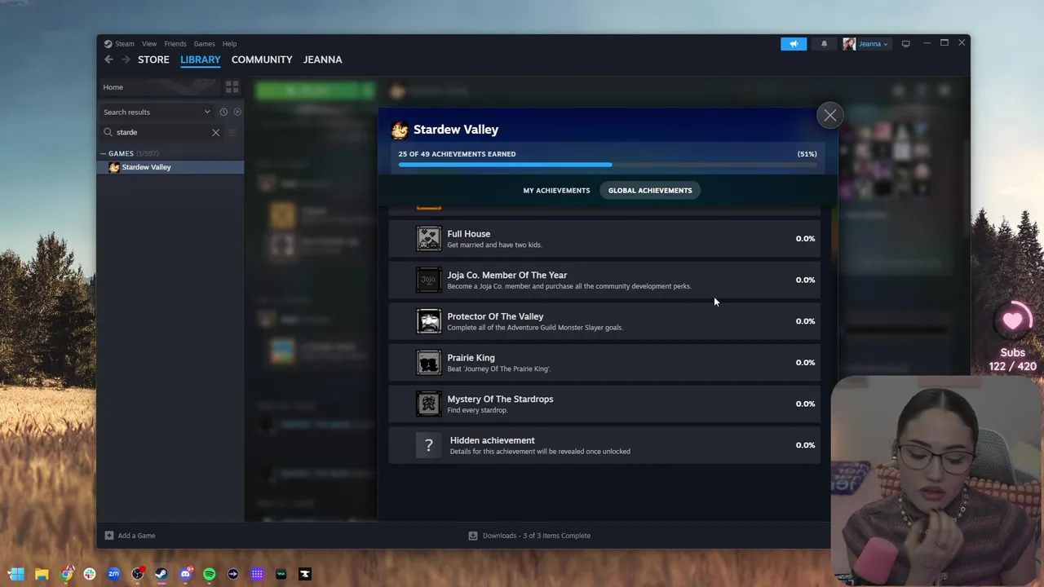Open Google Chrome from the taskbar
The height and width of the screenshot is (587, 1044).
pyautogui.click(x=66, y=574)
